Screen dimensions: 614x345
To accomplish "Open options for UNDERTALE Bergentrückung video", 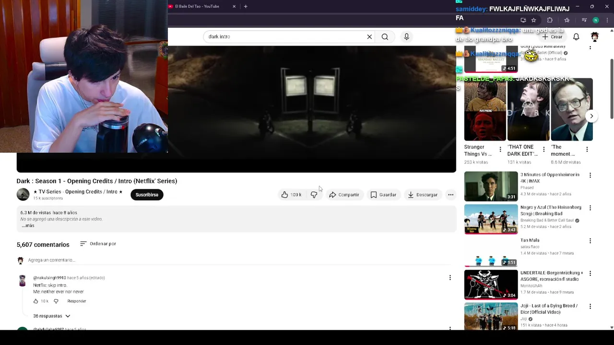I will (x=590, y=273).
